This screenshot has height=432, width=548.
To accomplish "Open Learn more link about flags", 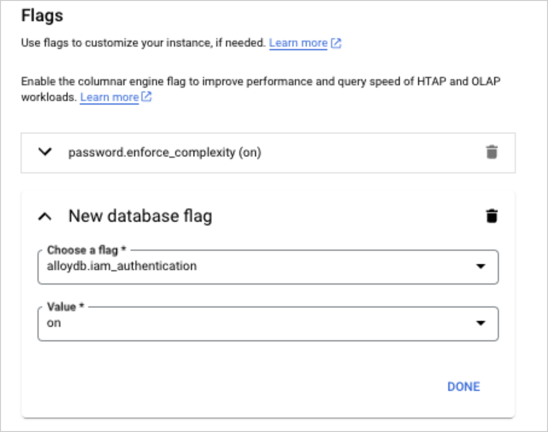I will [x=298, y=43].
